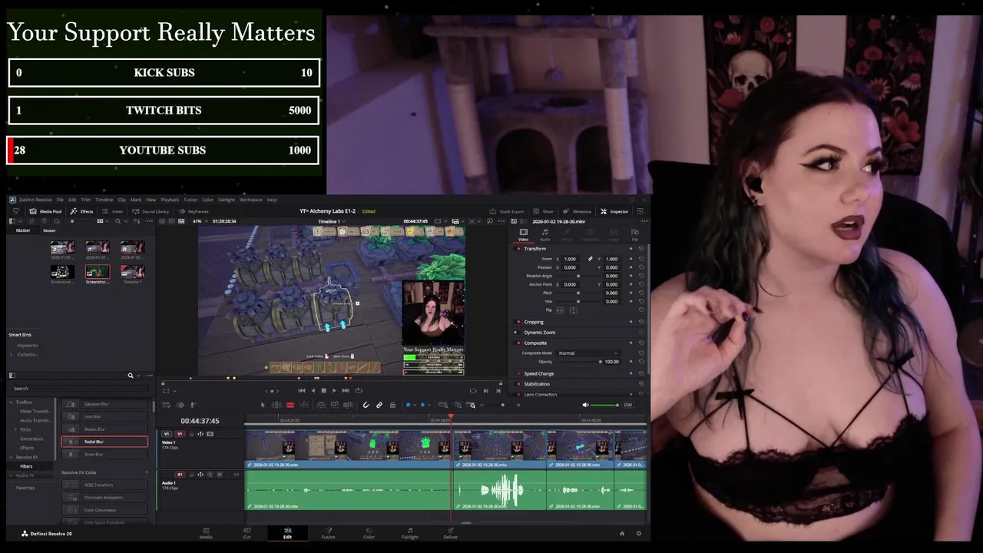Select the Audio tab in Inspector
Screen dimensions: 983x553
pos(545,234)
